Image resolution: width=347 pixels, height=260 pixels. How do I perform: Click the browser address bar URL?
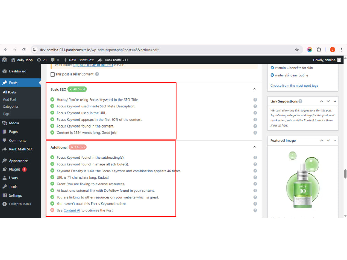tap(99, 50)
